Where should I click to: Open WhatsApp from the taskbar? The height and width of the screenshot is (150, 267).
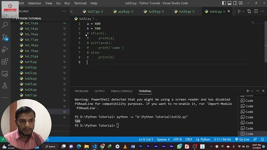tap(179, 146)
